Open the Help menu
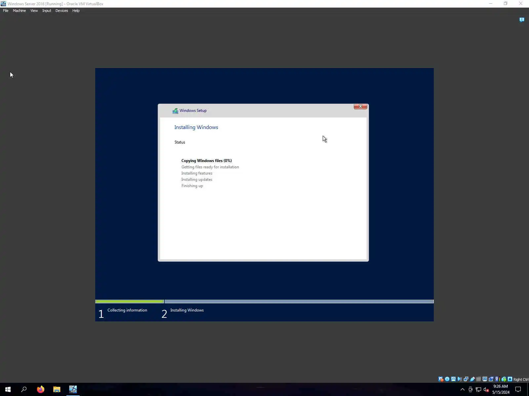The height and width of the screenshot is (396, 529). pos(76,11)
